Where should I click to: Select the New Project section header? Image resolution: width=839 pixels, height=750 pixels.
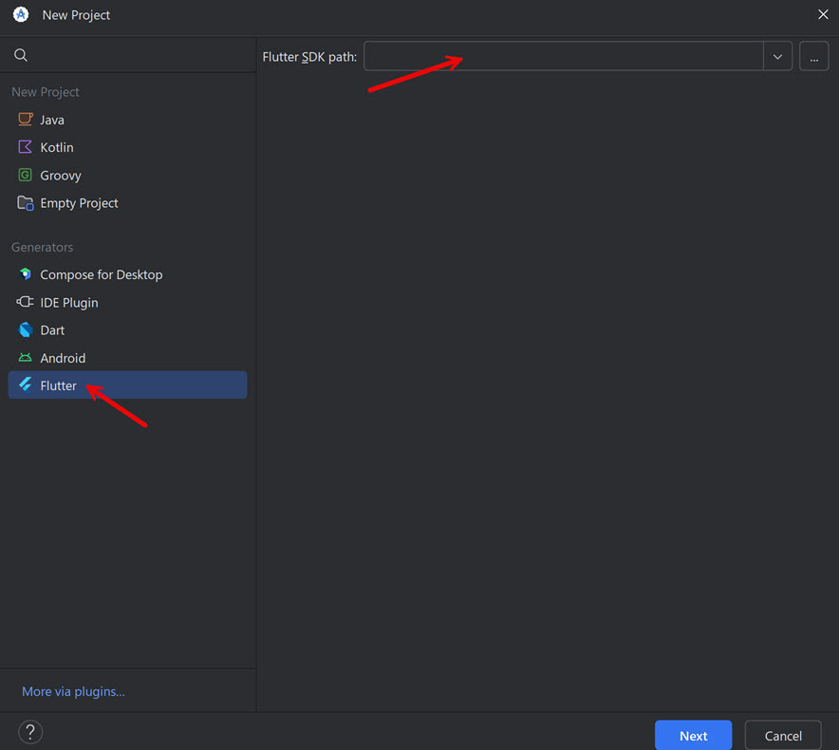point(45,91)
